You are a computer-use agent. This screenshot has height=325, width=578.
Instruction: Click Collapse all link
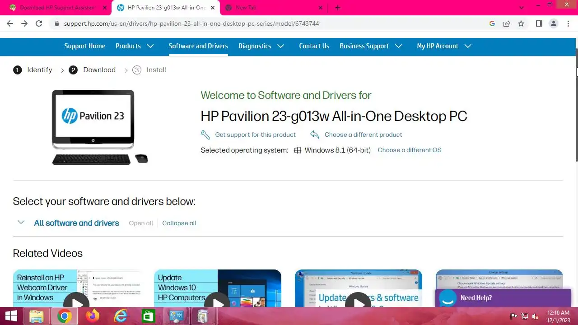click(179, 223)
